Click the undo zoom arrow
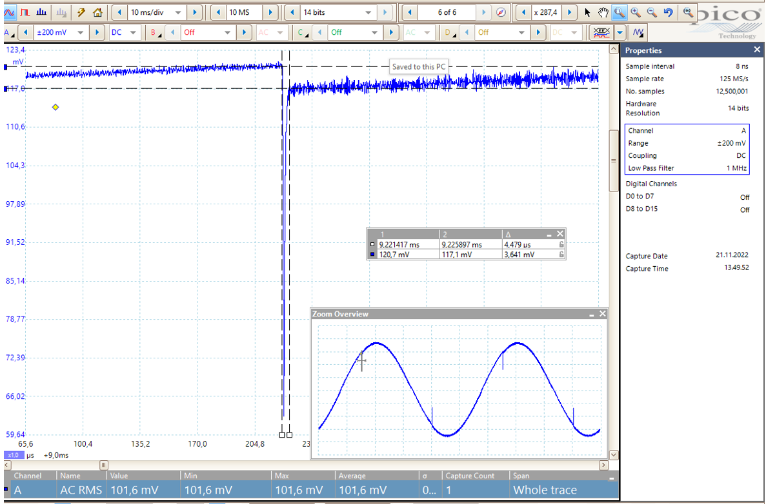Screen dimensions: 766x504 coord(668,12)
